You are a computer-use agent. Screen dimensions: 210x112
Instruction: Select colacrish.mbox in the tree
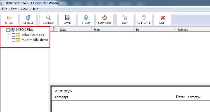(x=33, y=35)
